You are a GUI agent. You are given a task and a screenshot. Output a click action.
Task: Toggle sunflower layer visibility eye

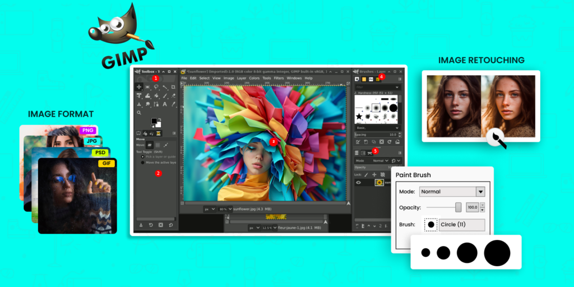click(358, 183)
